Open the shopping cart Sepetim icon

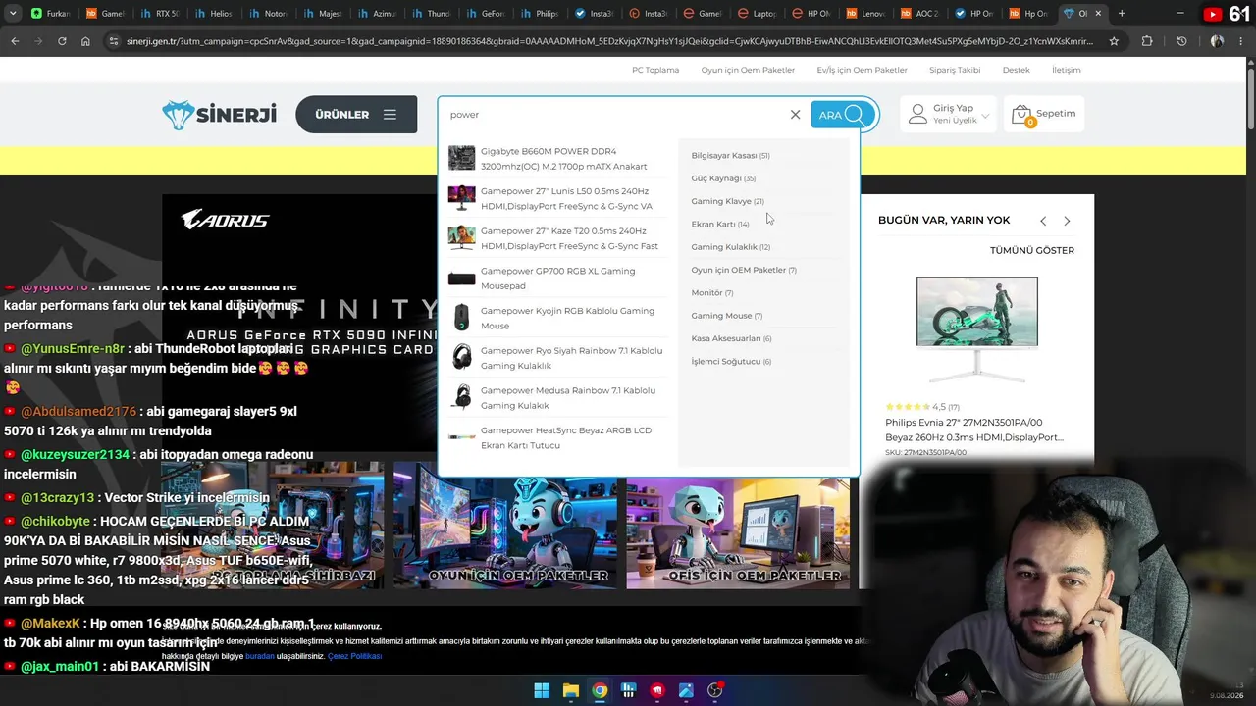pyautogui.click(x=1043, y=115)
